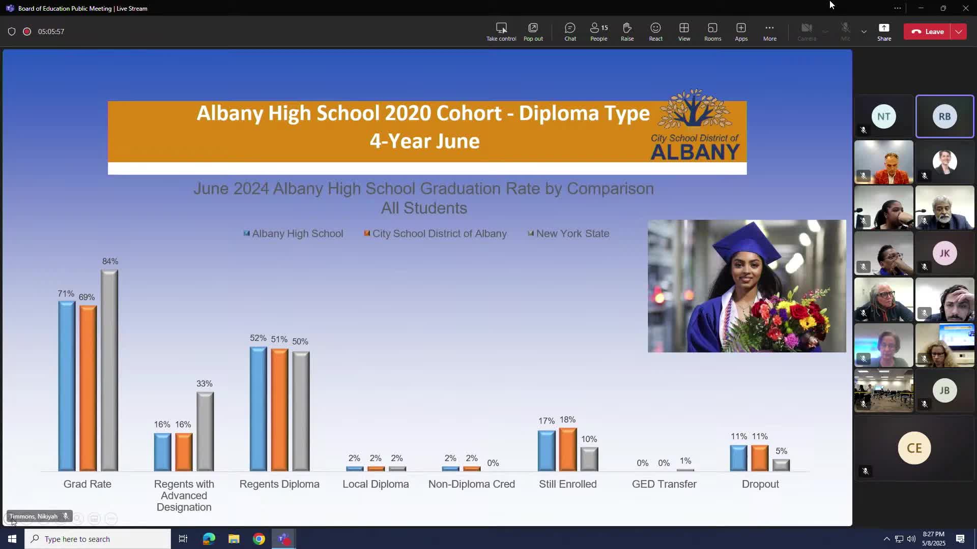Expand the Leave options arrow
977x549 pixels.
(x=959, y=32)
